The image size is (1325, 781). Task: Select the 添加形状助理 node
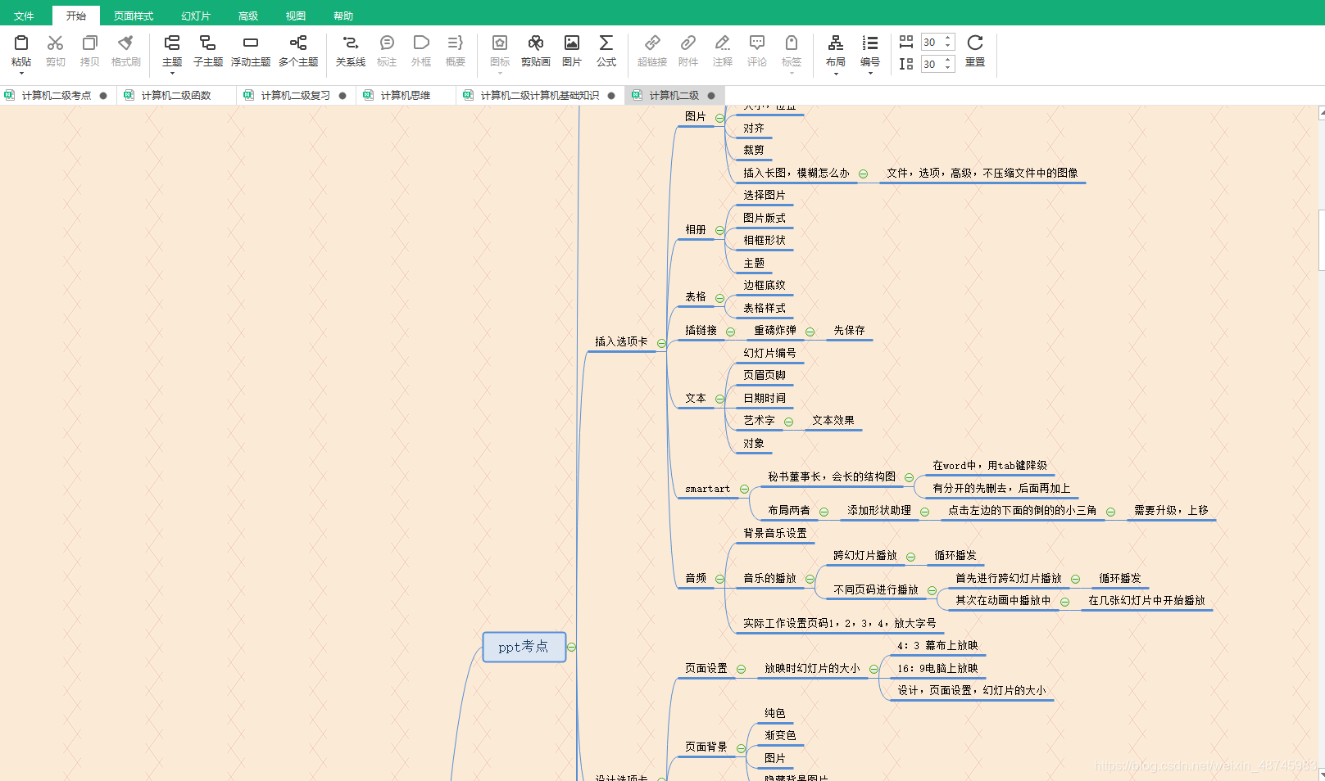click(x=879, y=510)
